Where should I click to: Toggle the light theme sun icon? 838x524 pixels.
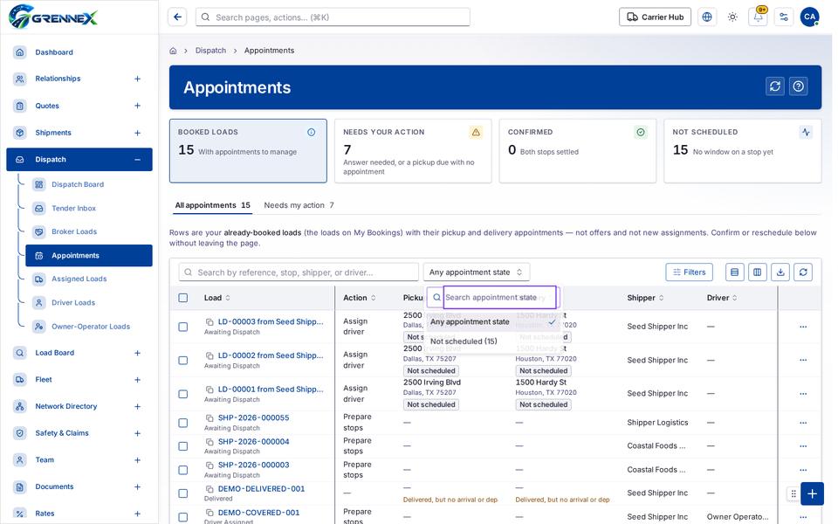(x=732, y=17)
